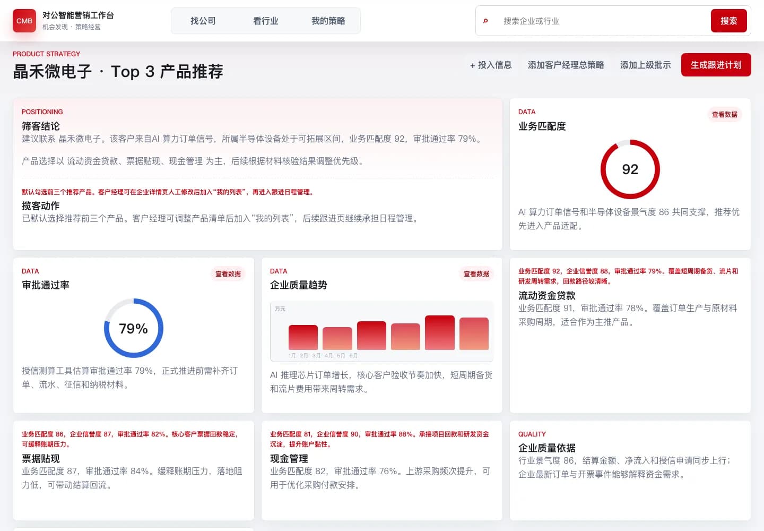Click the 万元 chart unit label
Viewport: 764px width, 531px height.
tap(280, 309)
